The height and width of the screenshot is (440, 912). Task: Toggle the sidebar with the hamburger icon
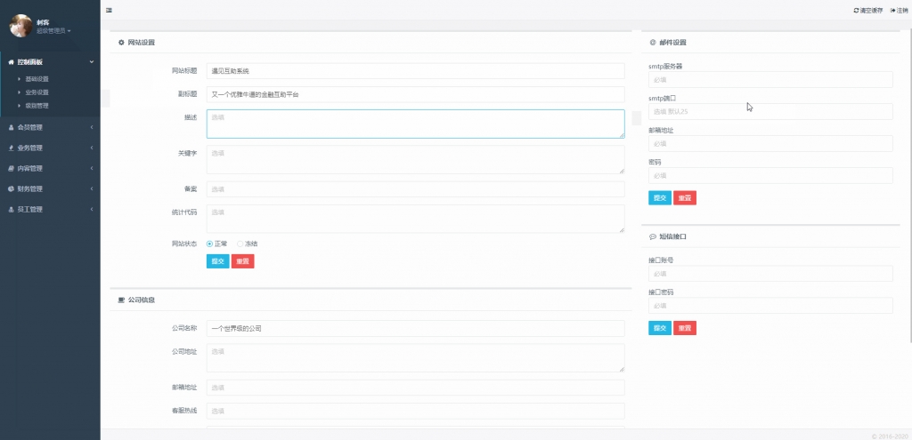(109, 10)
